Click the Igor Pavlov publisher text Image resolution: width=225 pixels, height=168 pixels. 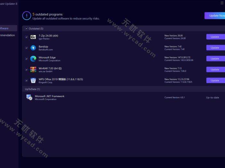[44, 39]
